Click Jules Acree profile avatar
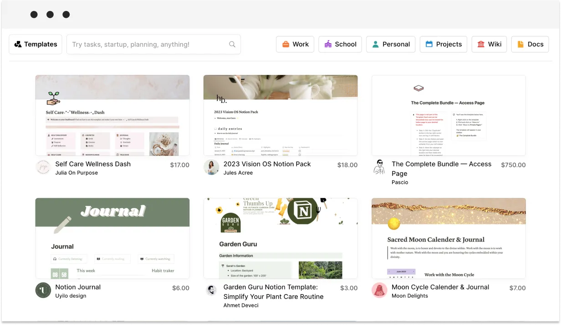The height and width of the screenshot is (325, 561). click(211, 167)
